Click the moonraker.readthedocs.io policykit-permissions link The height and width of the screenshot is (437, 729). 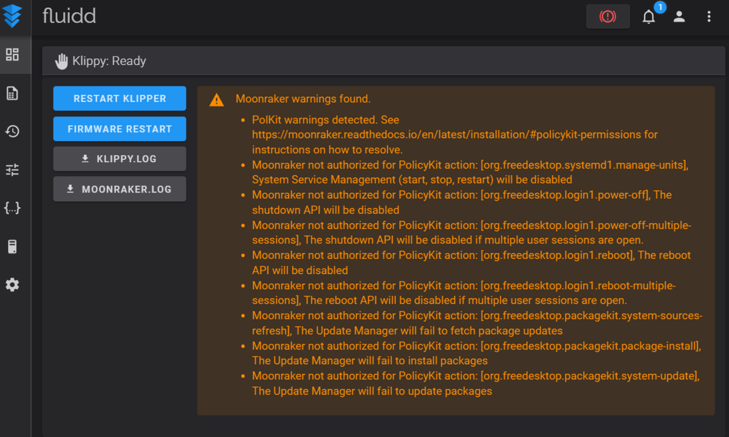[455, 134]
